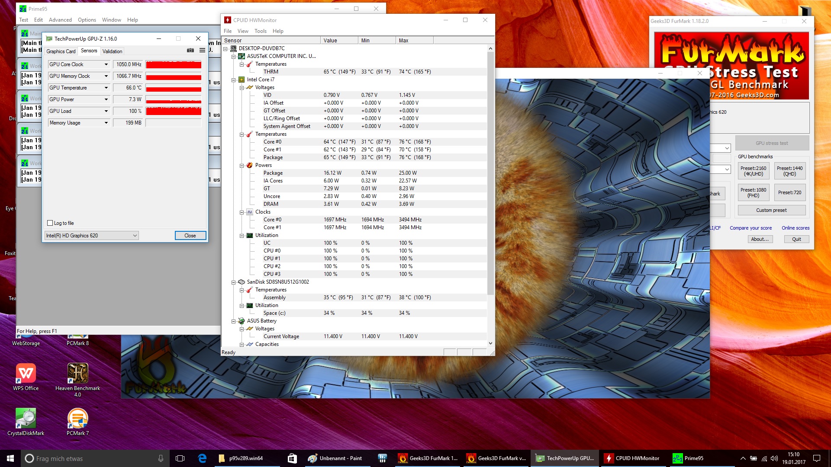Click the Preset:1080 (FHD) benchmark button

(753, 192)
